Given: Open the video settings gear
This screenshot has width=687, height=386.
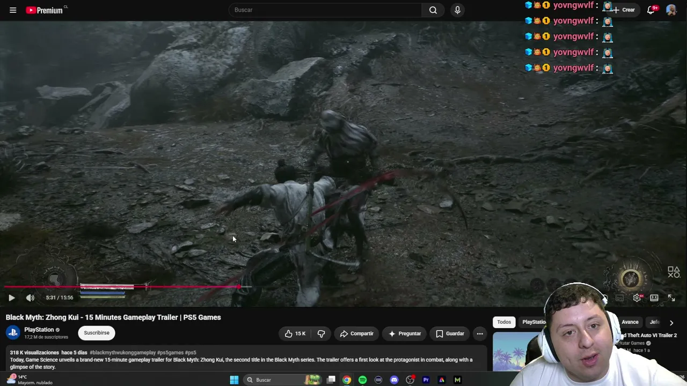Looking at the screenshot, I should pos(637,298).
